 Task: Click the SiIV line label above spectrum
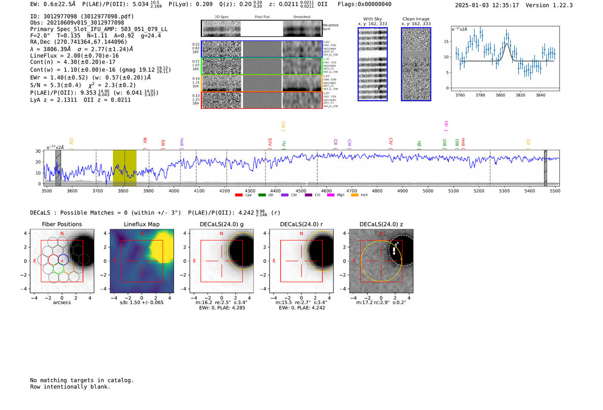click(x=270, y=143)
